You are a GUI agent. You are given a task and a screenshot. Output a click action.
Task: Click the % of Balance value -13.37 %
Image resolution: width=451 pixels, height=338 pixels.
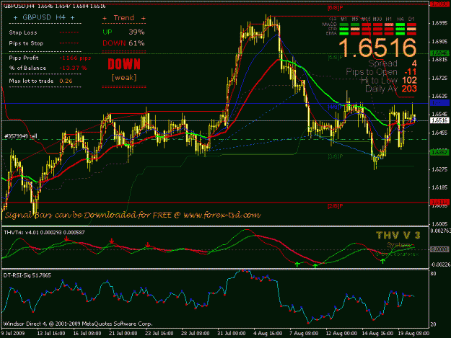(74, 68)
